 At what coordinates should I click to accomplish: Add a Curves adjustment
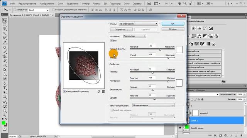[x=205, y=28]
